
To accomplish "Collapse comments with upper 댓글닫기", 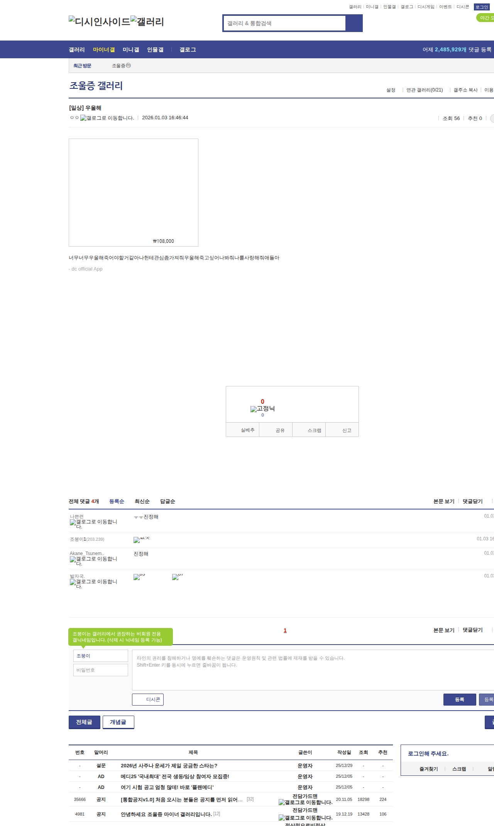I will click(x=472, y=501).
